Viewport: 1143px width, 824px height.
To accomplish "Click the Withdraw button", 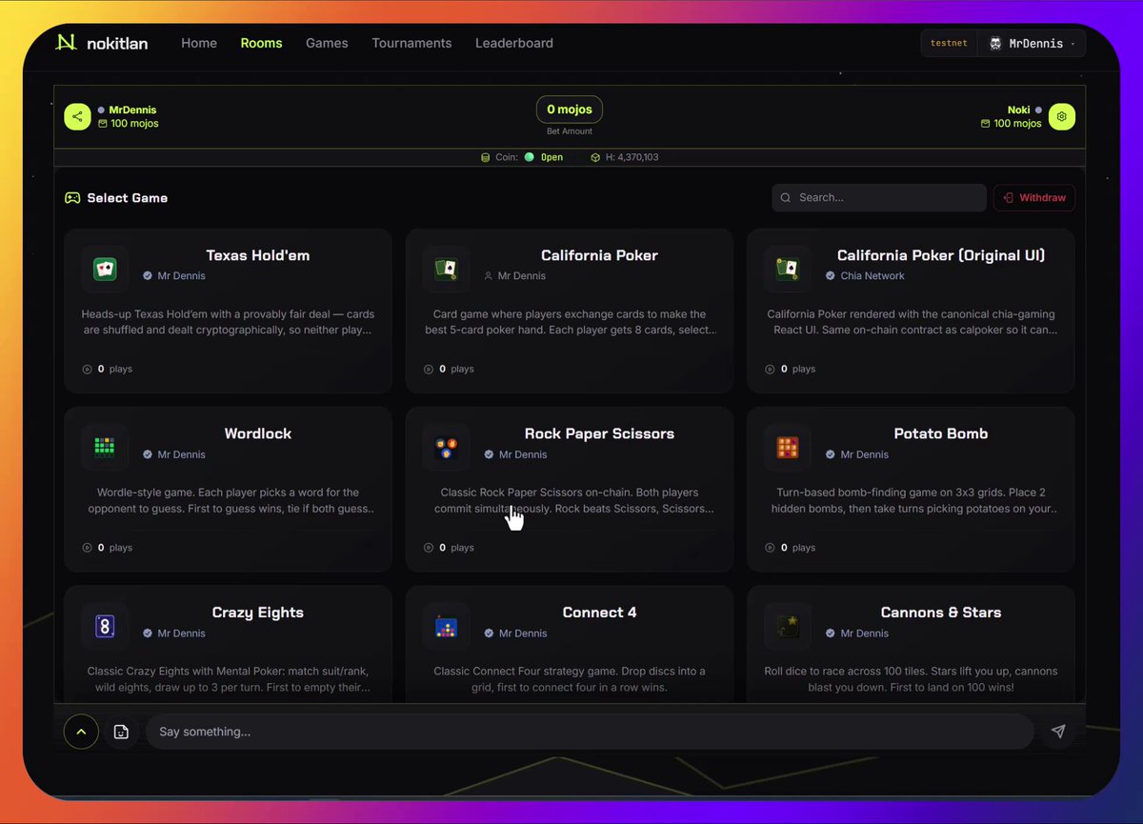I will point(1034,198).
